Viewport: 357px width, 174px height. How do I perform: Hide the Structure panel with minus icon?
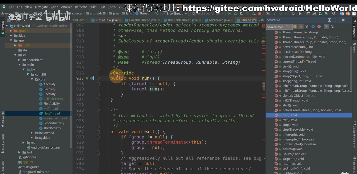pyautogui.click(x=349, y=20)
